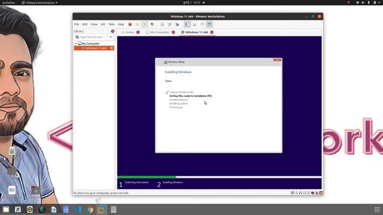
Task: Click the revert to snapshot toolbar icon
Action: 169,24
